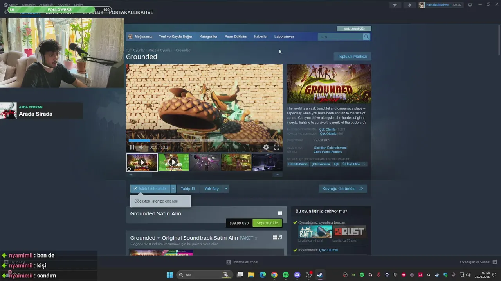Mute the trailer volume
Viewport: 501px width, 281px height.
pyautogui.click(x=142, y=147)
